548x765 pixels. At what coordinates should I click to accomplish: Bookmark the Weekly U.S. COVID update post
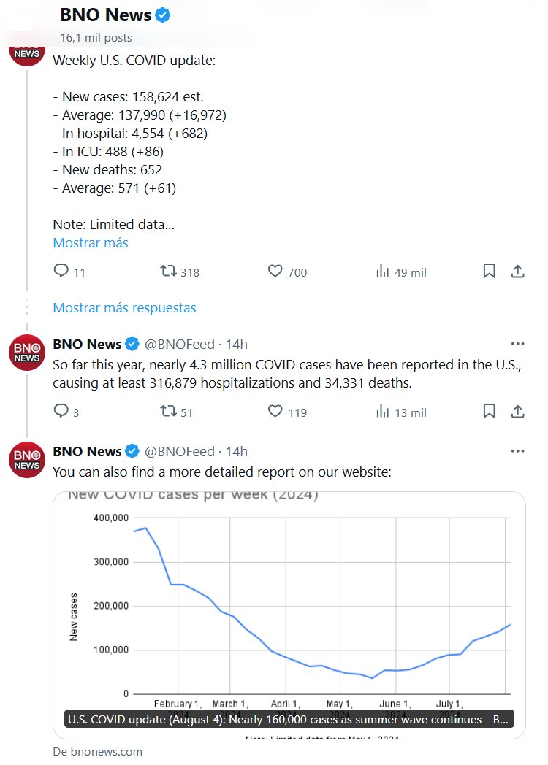(490, 272)
